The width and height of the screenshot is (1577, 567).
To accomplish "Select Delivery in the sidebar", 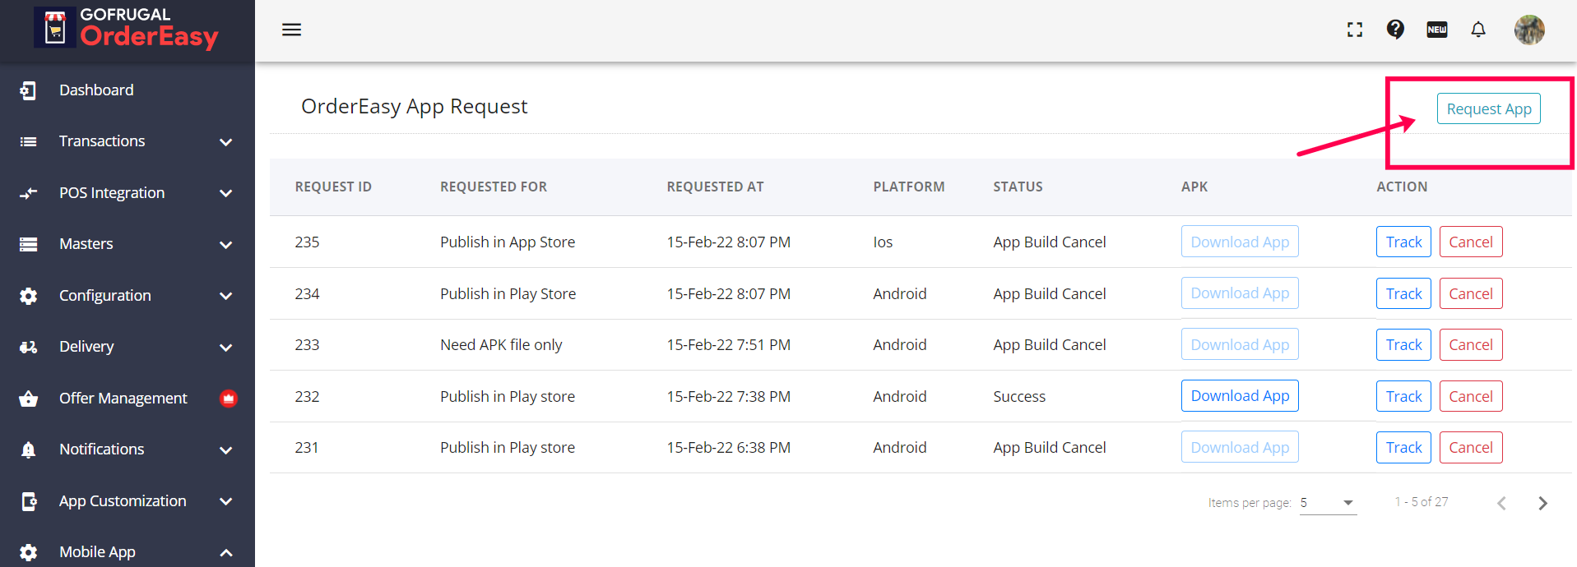I will click(86, 347).
